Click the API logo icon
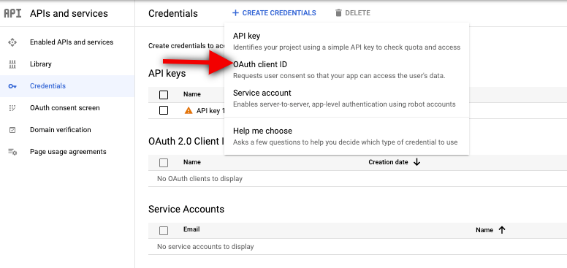 click(12, 13)
